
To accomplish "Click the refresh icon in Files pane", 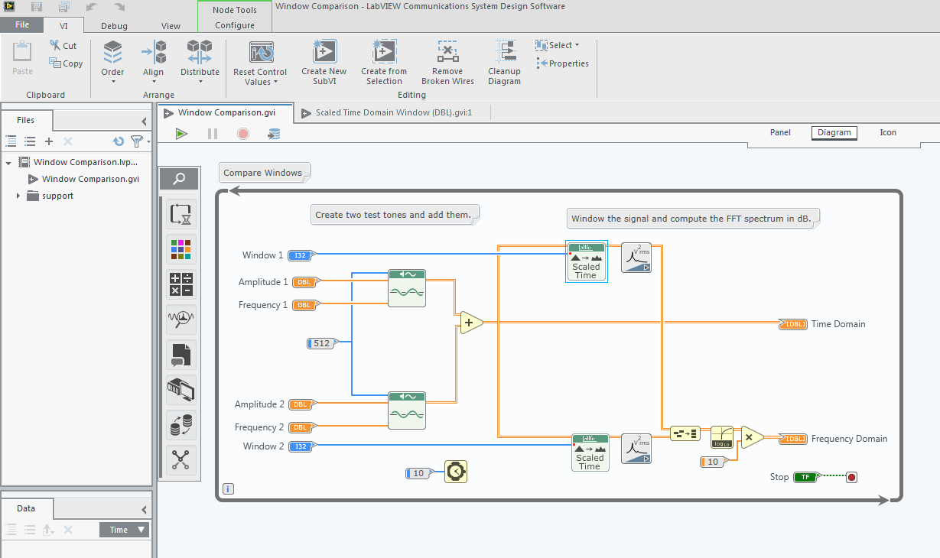I will click(119, 141).
